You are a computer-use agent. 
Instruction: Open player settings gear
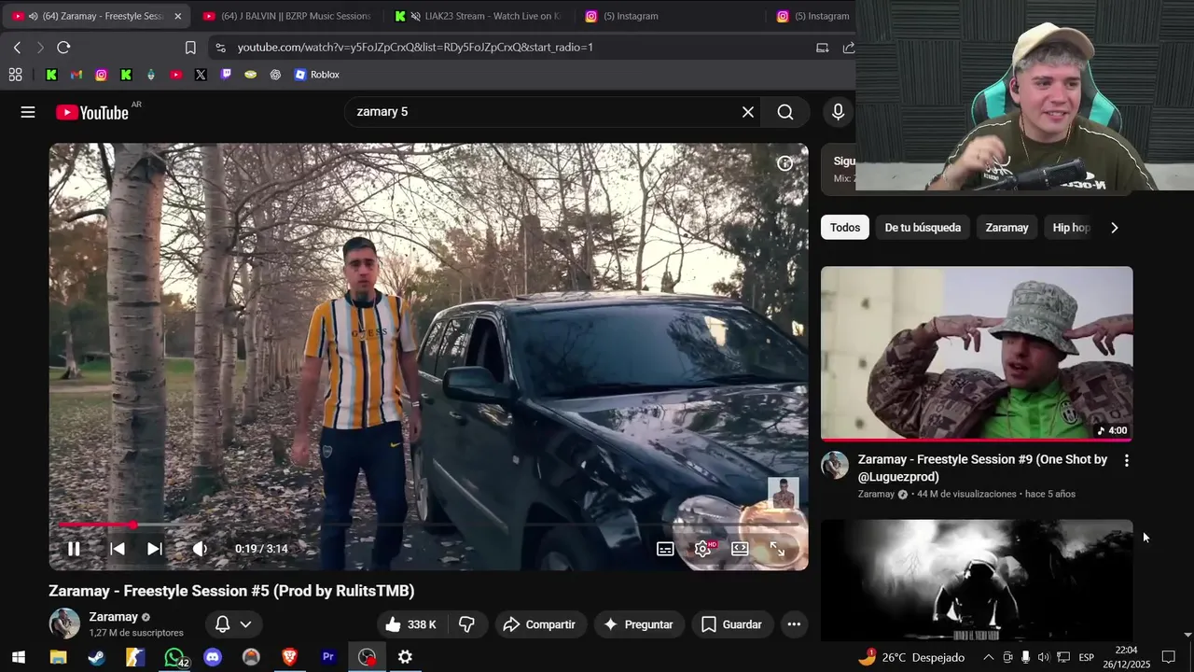[x=703, y=549]
